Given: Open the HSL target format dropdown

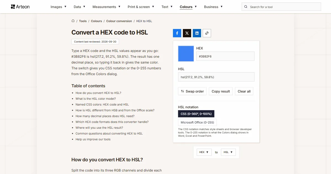Looking at the screenshot, I should 228,152.
